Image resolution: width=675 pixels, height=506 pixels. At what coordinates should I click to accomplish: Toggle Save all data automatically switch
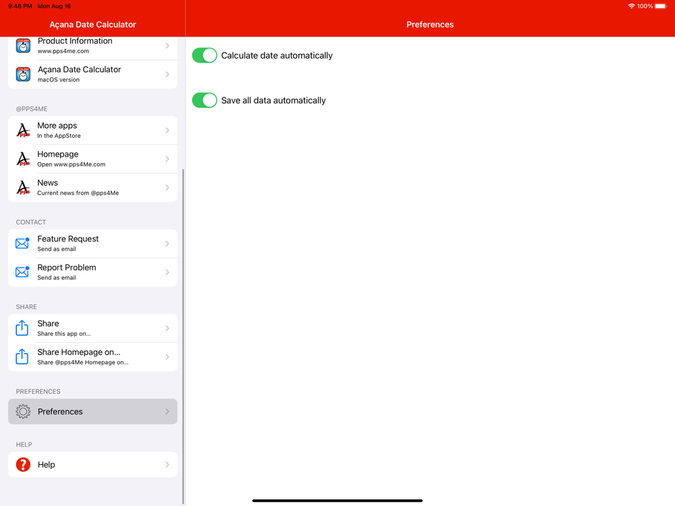(x=205, y=101)
